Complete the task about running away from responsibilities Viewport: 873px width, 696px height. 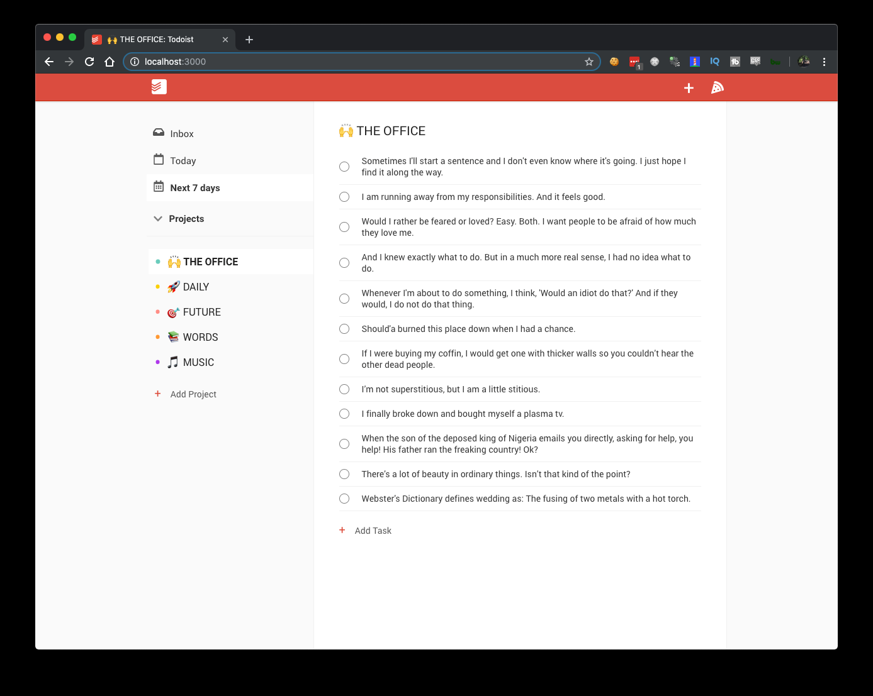(x=344, y=197)
